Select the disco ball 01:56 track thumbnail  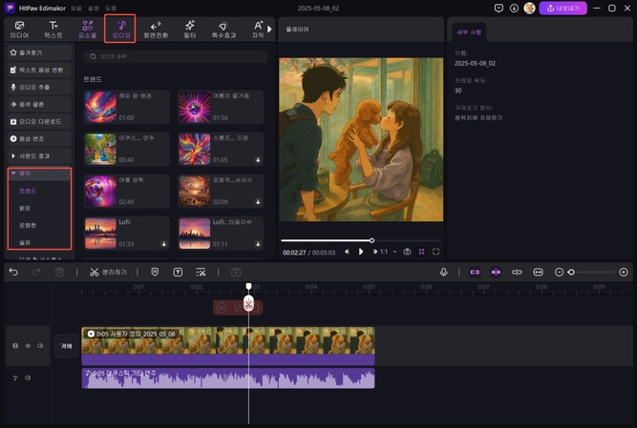coord(195,107)
